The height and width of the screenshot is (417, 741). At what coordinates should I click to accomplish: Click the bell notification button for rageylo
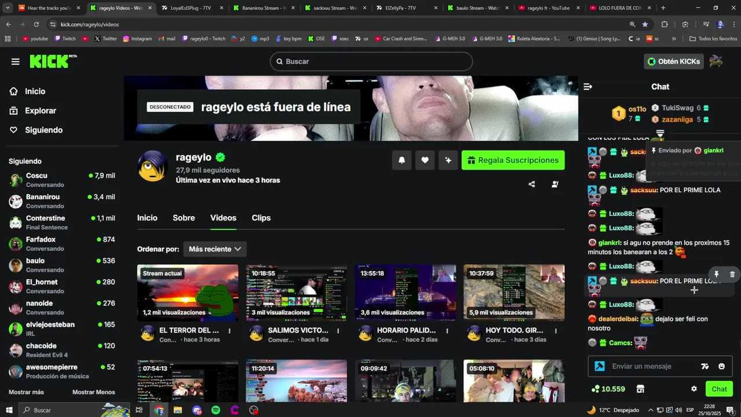tap(402, 160)
